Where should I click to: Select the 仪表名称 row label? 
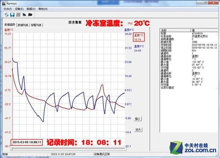click(166, 36)
